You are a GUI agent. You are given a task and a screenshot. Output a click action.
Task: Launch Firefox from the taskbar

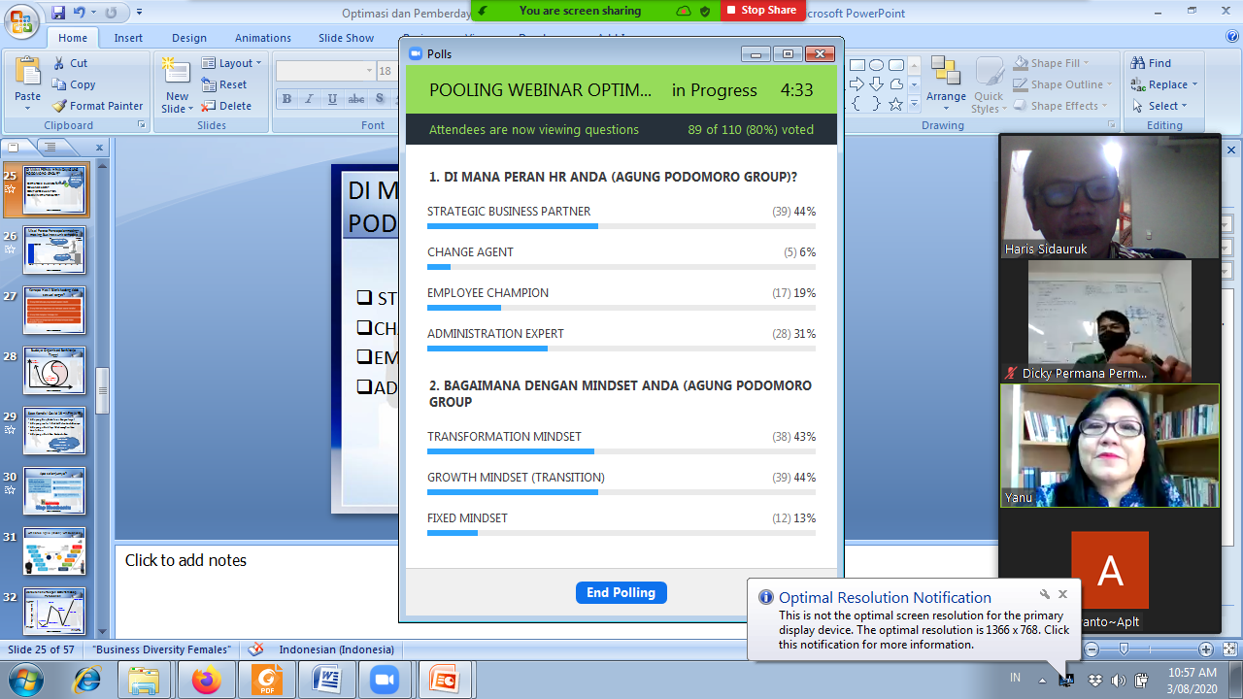coord(206,680)
